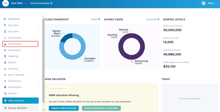Screen dimensions: 220x112
Task: Click the Modeling lightbulb icon
Action: [x=5, y=56]
